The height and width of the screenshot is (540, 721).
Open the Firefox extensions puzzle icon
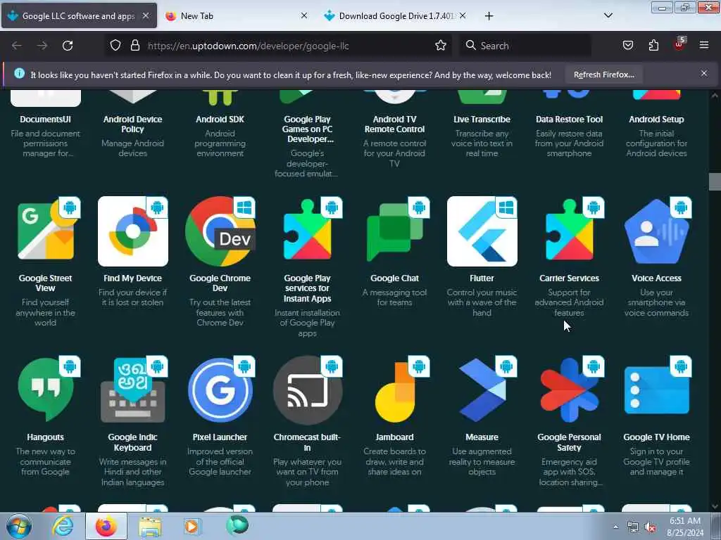tap(653, 46)
